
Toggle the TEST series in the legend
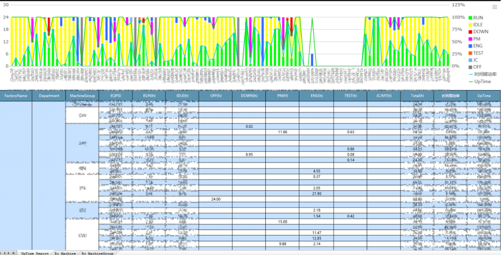pos(476,53)
